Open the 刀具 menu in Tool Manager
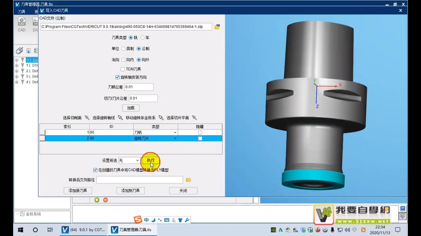 pos(22,11)
